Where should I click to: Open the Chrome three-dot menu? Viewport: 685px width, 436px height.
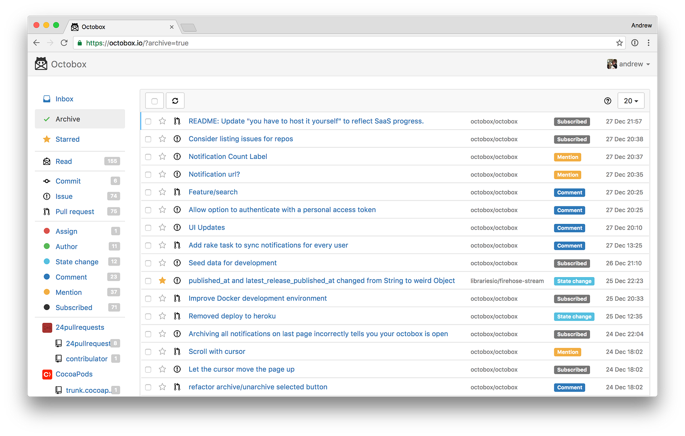tap(649, 43)
